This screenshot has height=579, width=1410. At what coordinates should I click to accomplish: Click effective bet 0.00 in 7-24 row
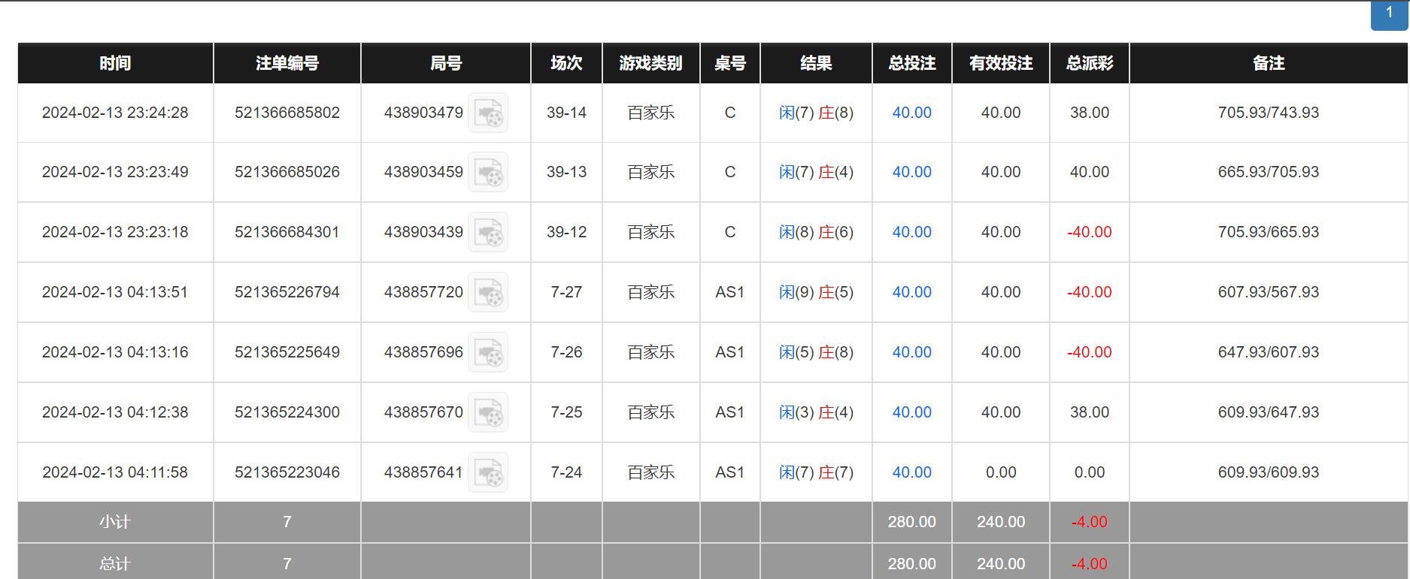[1001, 472]
